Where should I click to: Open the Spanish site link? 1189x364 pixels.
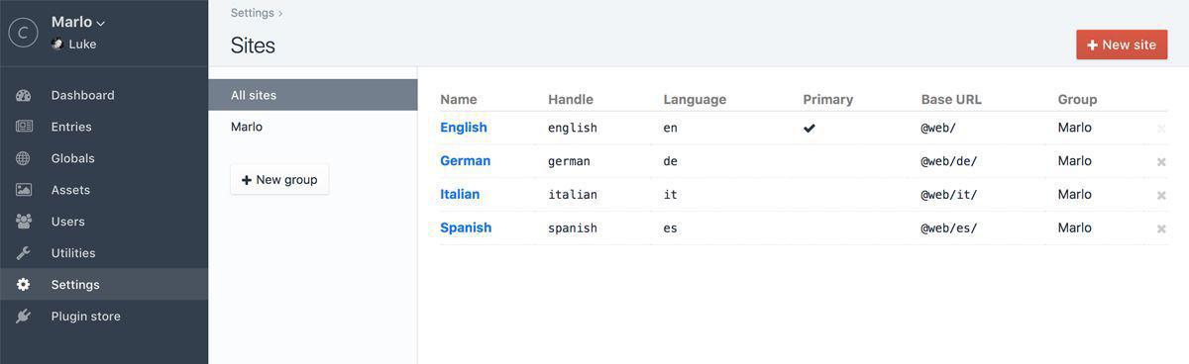click(466, 227)
